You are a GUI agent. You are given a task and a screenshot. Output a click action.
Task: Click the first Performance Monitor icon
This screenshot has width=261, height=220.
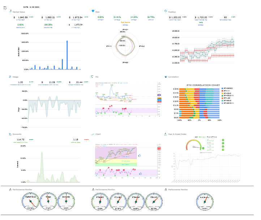(x=10, y=190)
